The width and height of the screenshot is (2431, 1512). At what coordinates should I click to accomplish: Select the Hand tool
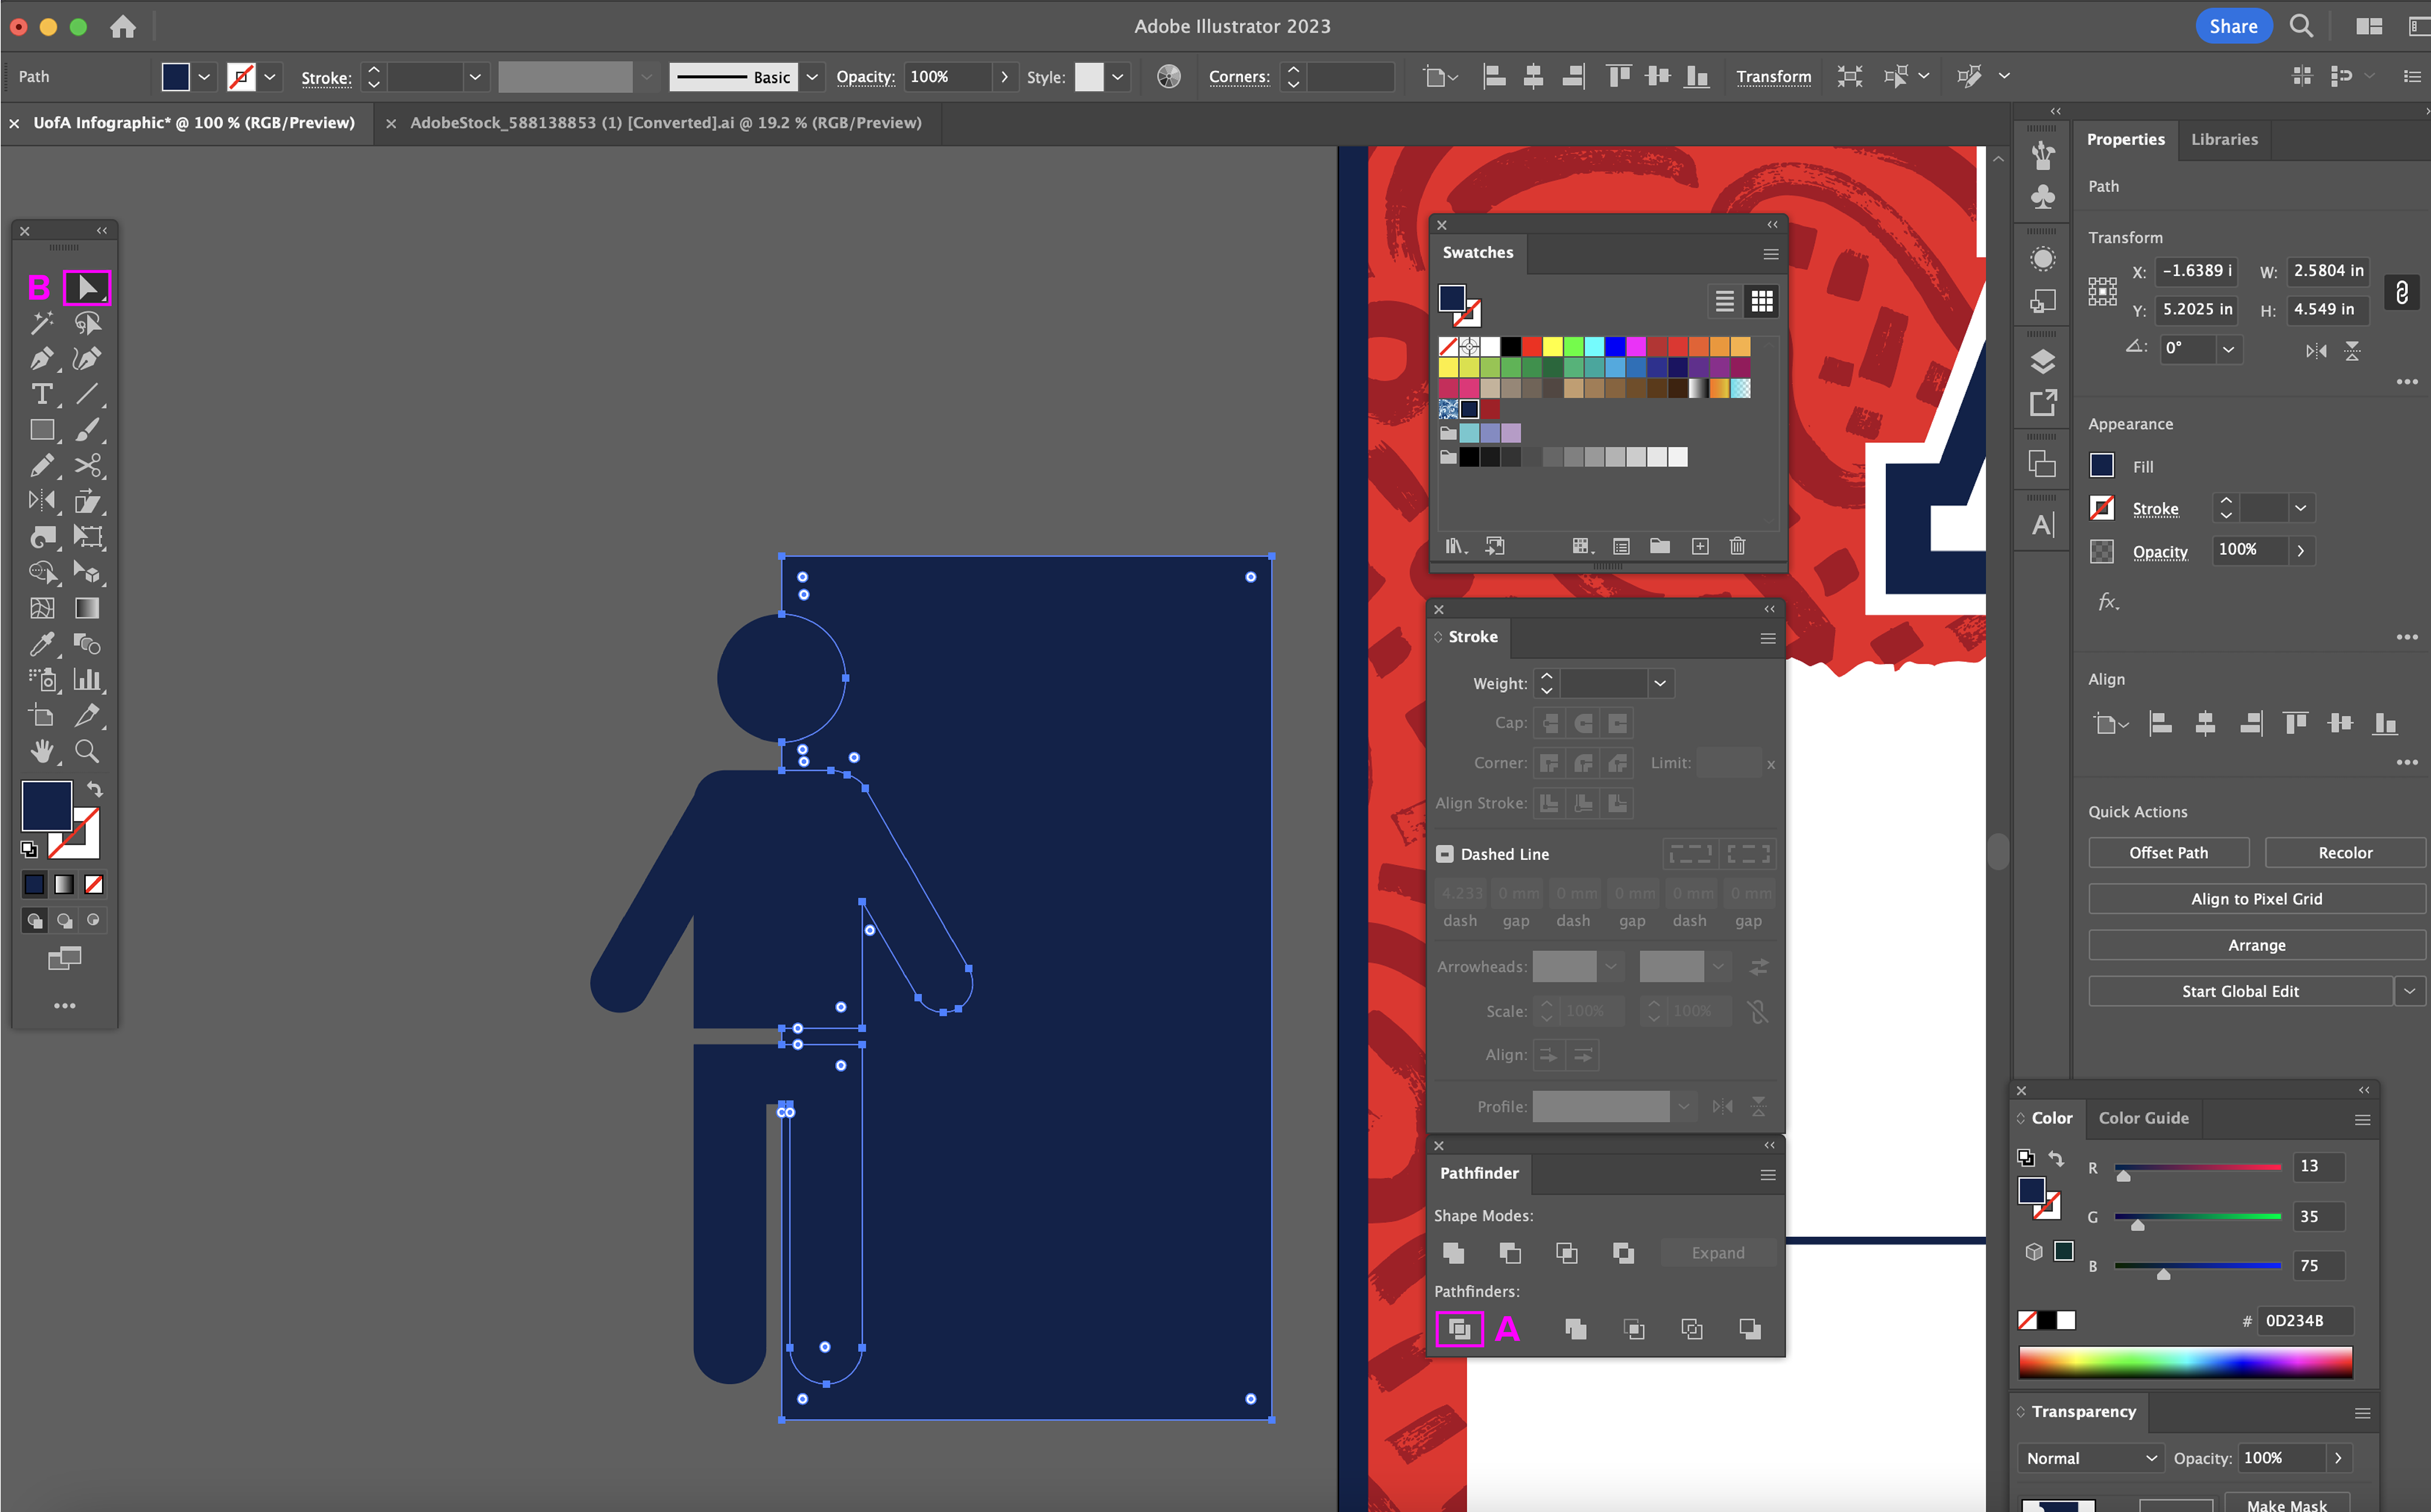click(41, 751)
